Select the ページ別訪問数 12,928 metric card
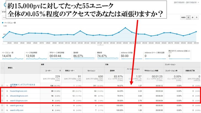The height and width of the screenshot is (113, 201). tap(36, 56)
